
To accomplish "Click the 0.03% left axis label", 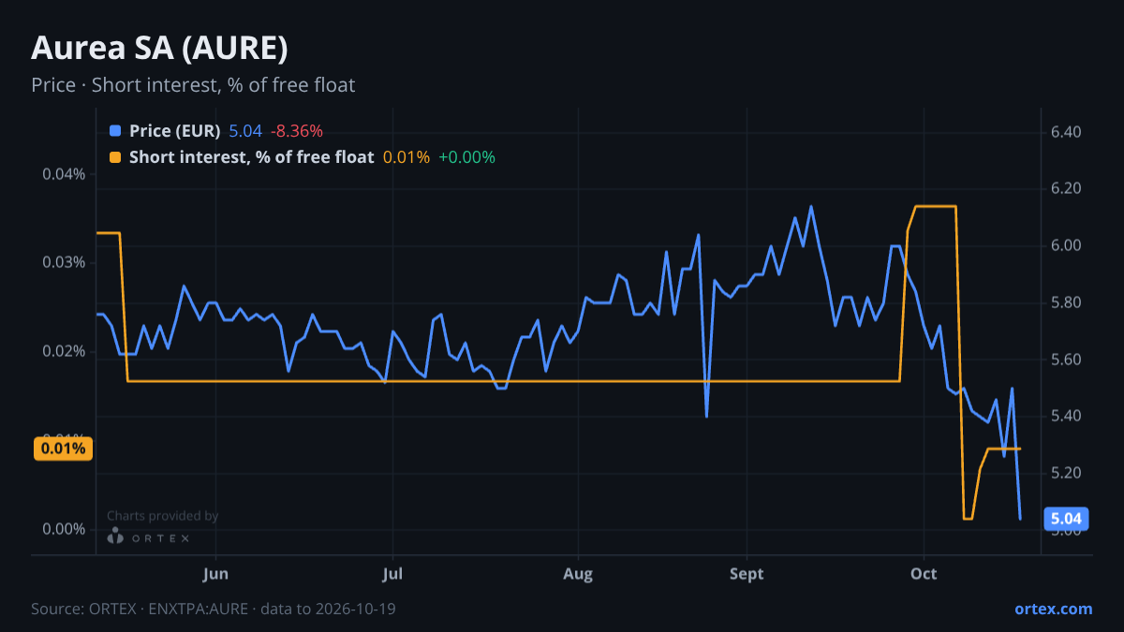I will pyautogui.click(x=65, y=262).
